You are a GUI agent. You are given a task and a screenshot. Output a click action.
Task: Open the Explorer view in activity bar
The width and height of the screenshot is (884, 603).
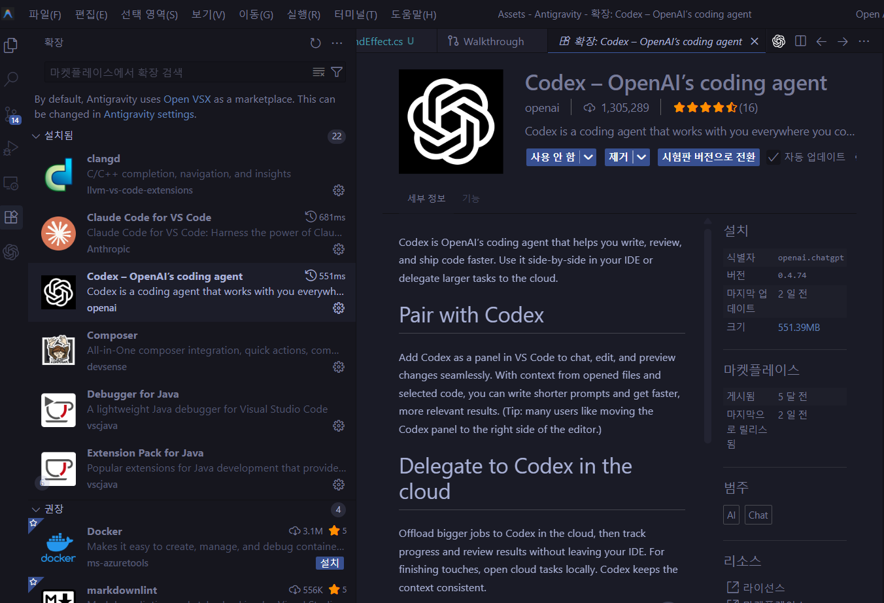[11, 45]
